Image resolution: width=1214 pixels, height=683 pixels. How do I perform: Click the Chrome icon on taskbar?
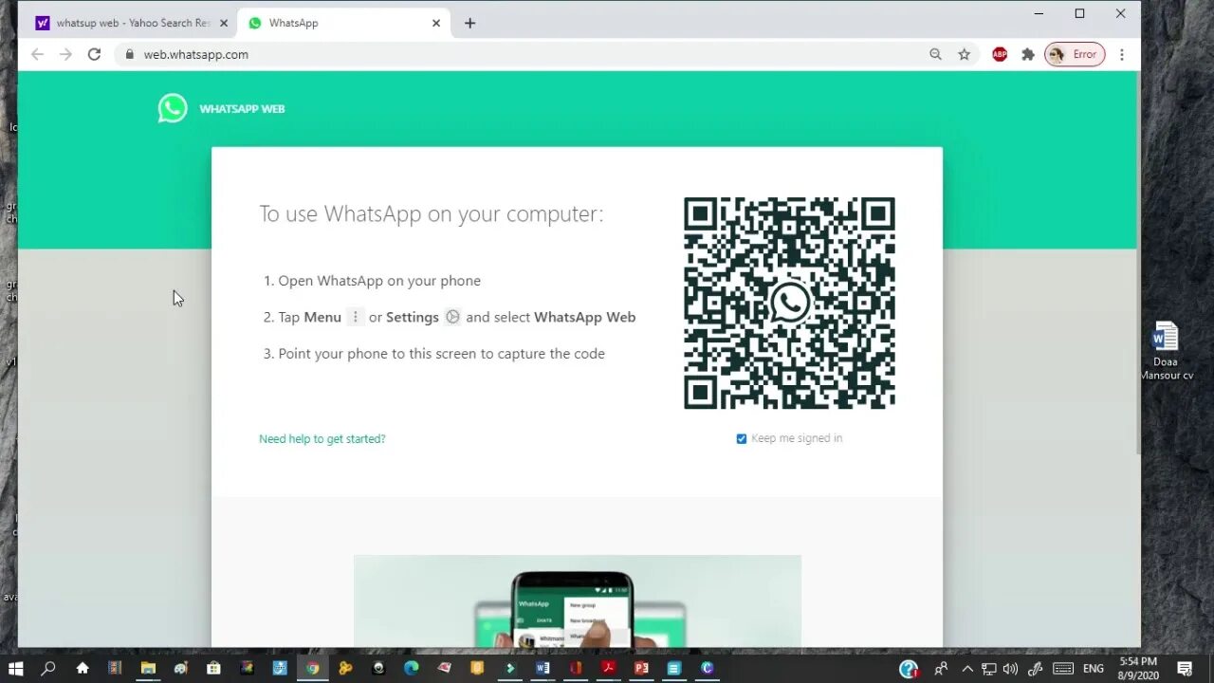point(312,668)
